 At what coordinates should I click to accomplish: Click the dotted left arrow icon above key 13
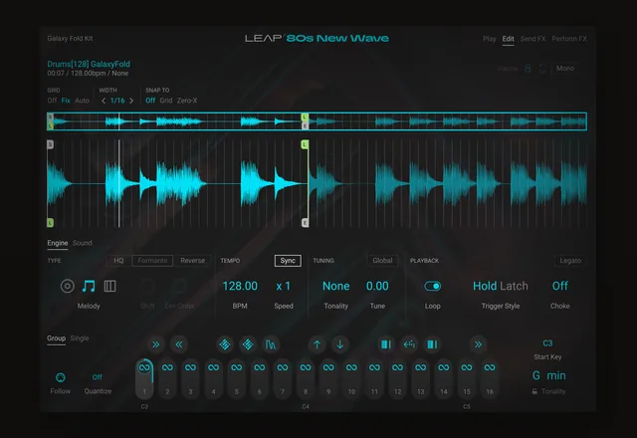click(409, 344)
